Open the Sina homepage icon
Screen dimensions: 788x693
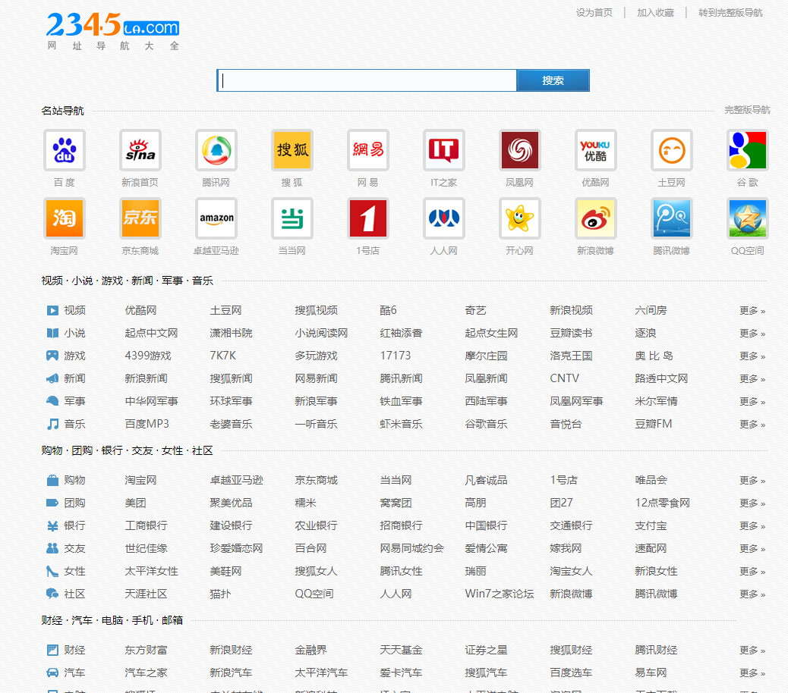click(x=140, y=150)
